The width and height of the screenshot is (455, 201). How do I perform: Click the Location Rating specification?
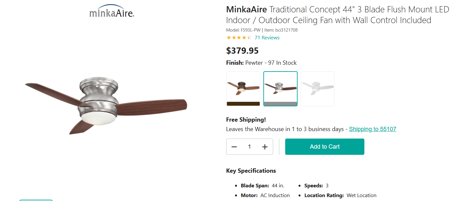(340, 195)
